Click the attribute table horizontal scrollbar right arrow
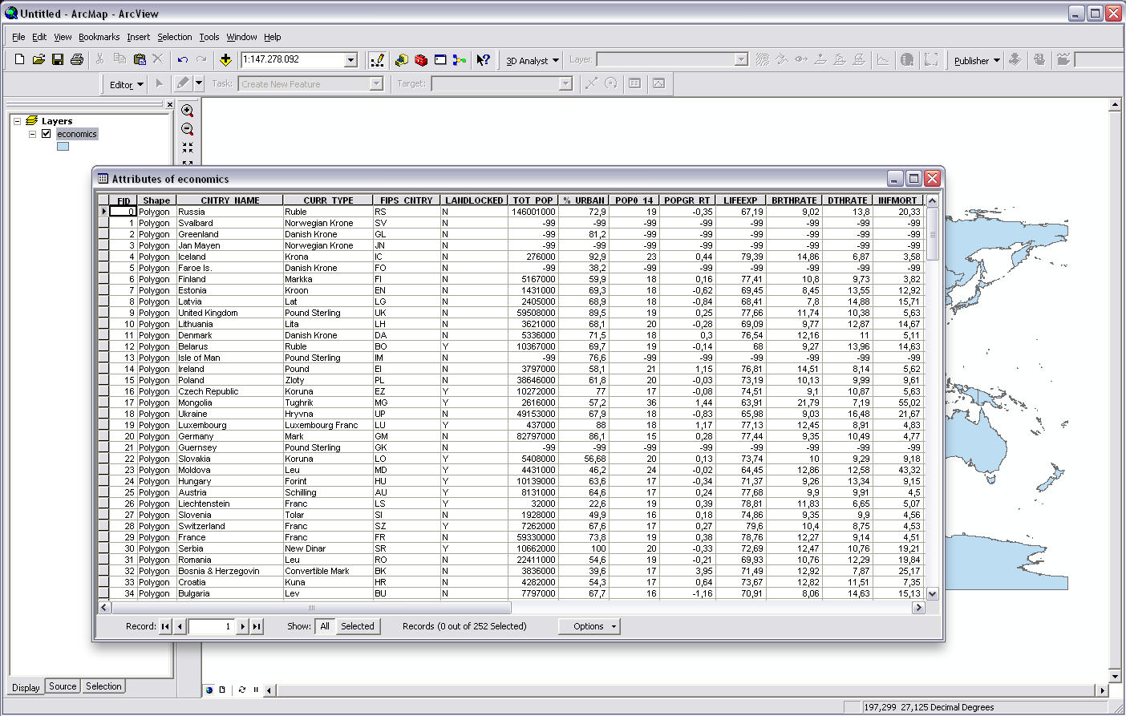Image resolution: width=1126 pixels, height=716 pixels. point(918,608)
